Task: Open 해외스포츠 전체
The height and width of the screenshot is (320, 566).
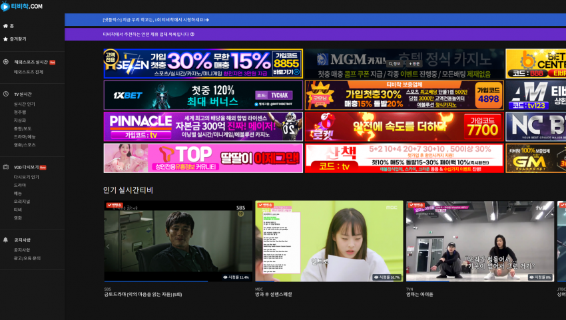Action: coord(29,72)
